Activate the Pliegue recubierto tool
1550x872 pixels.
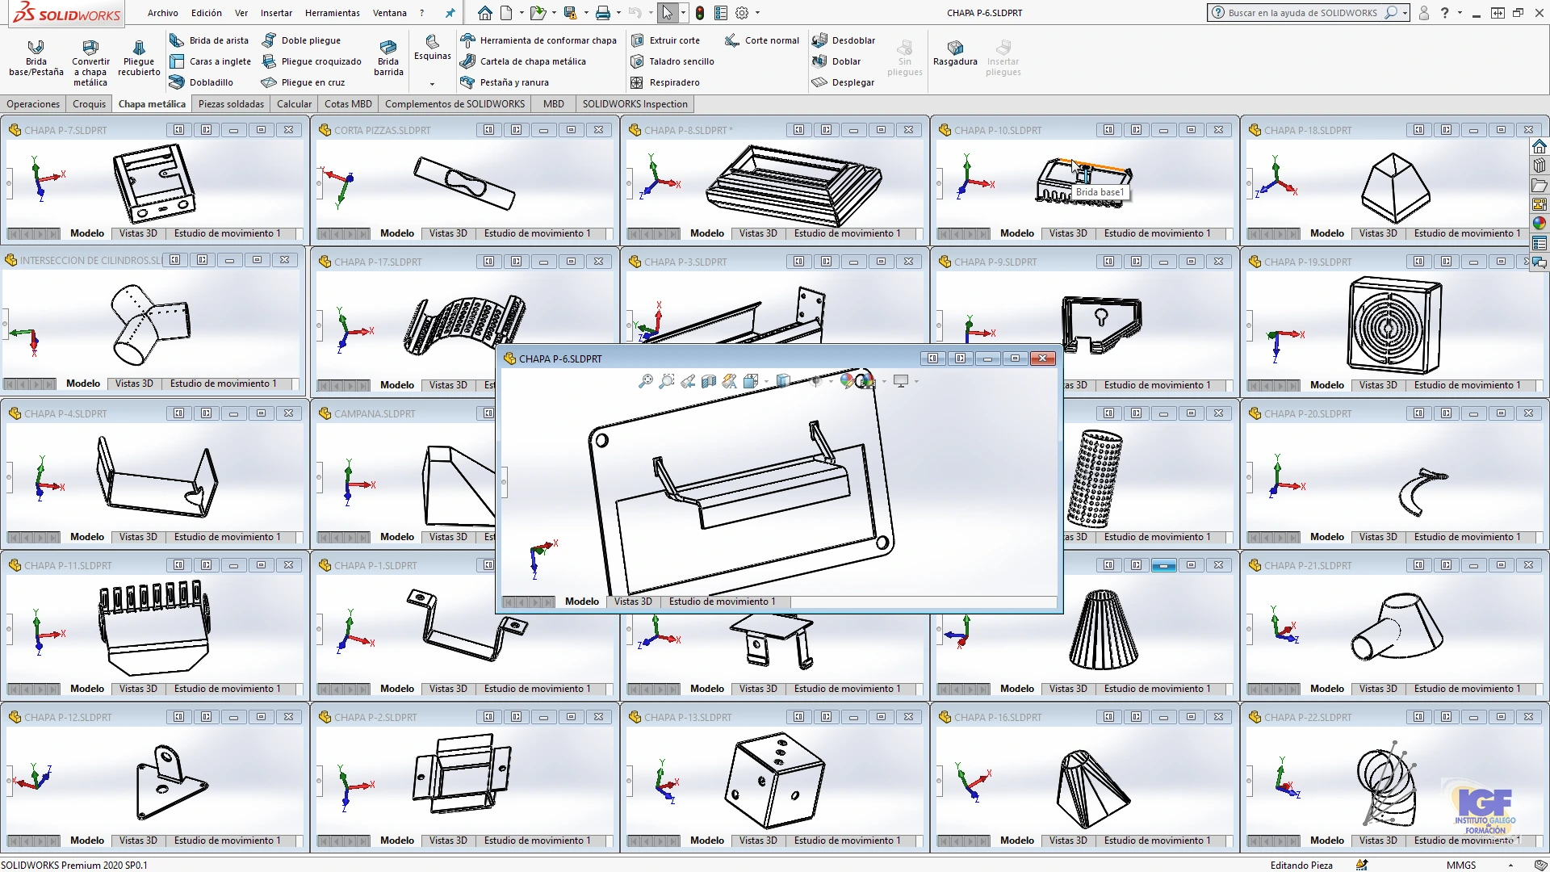(139, 58)
